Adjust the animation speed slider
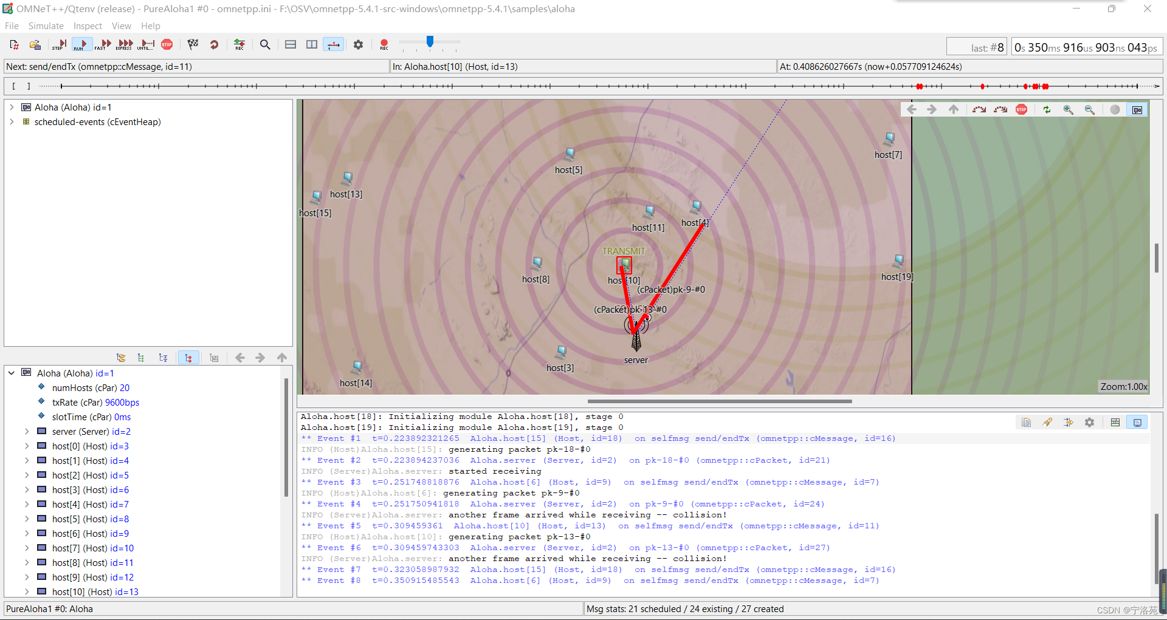The width and height of the screenshot is (1167, 620). click(430, 43)
